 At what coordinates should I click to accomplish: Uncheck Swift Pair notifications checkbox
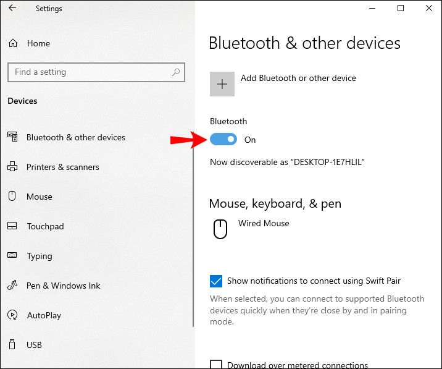coord(216,281)
